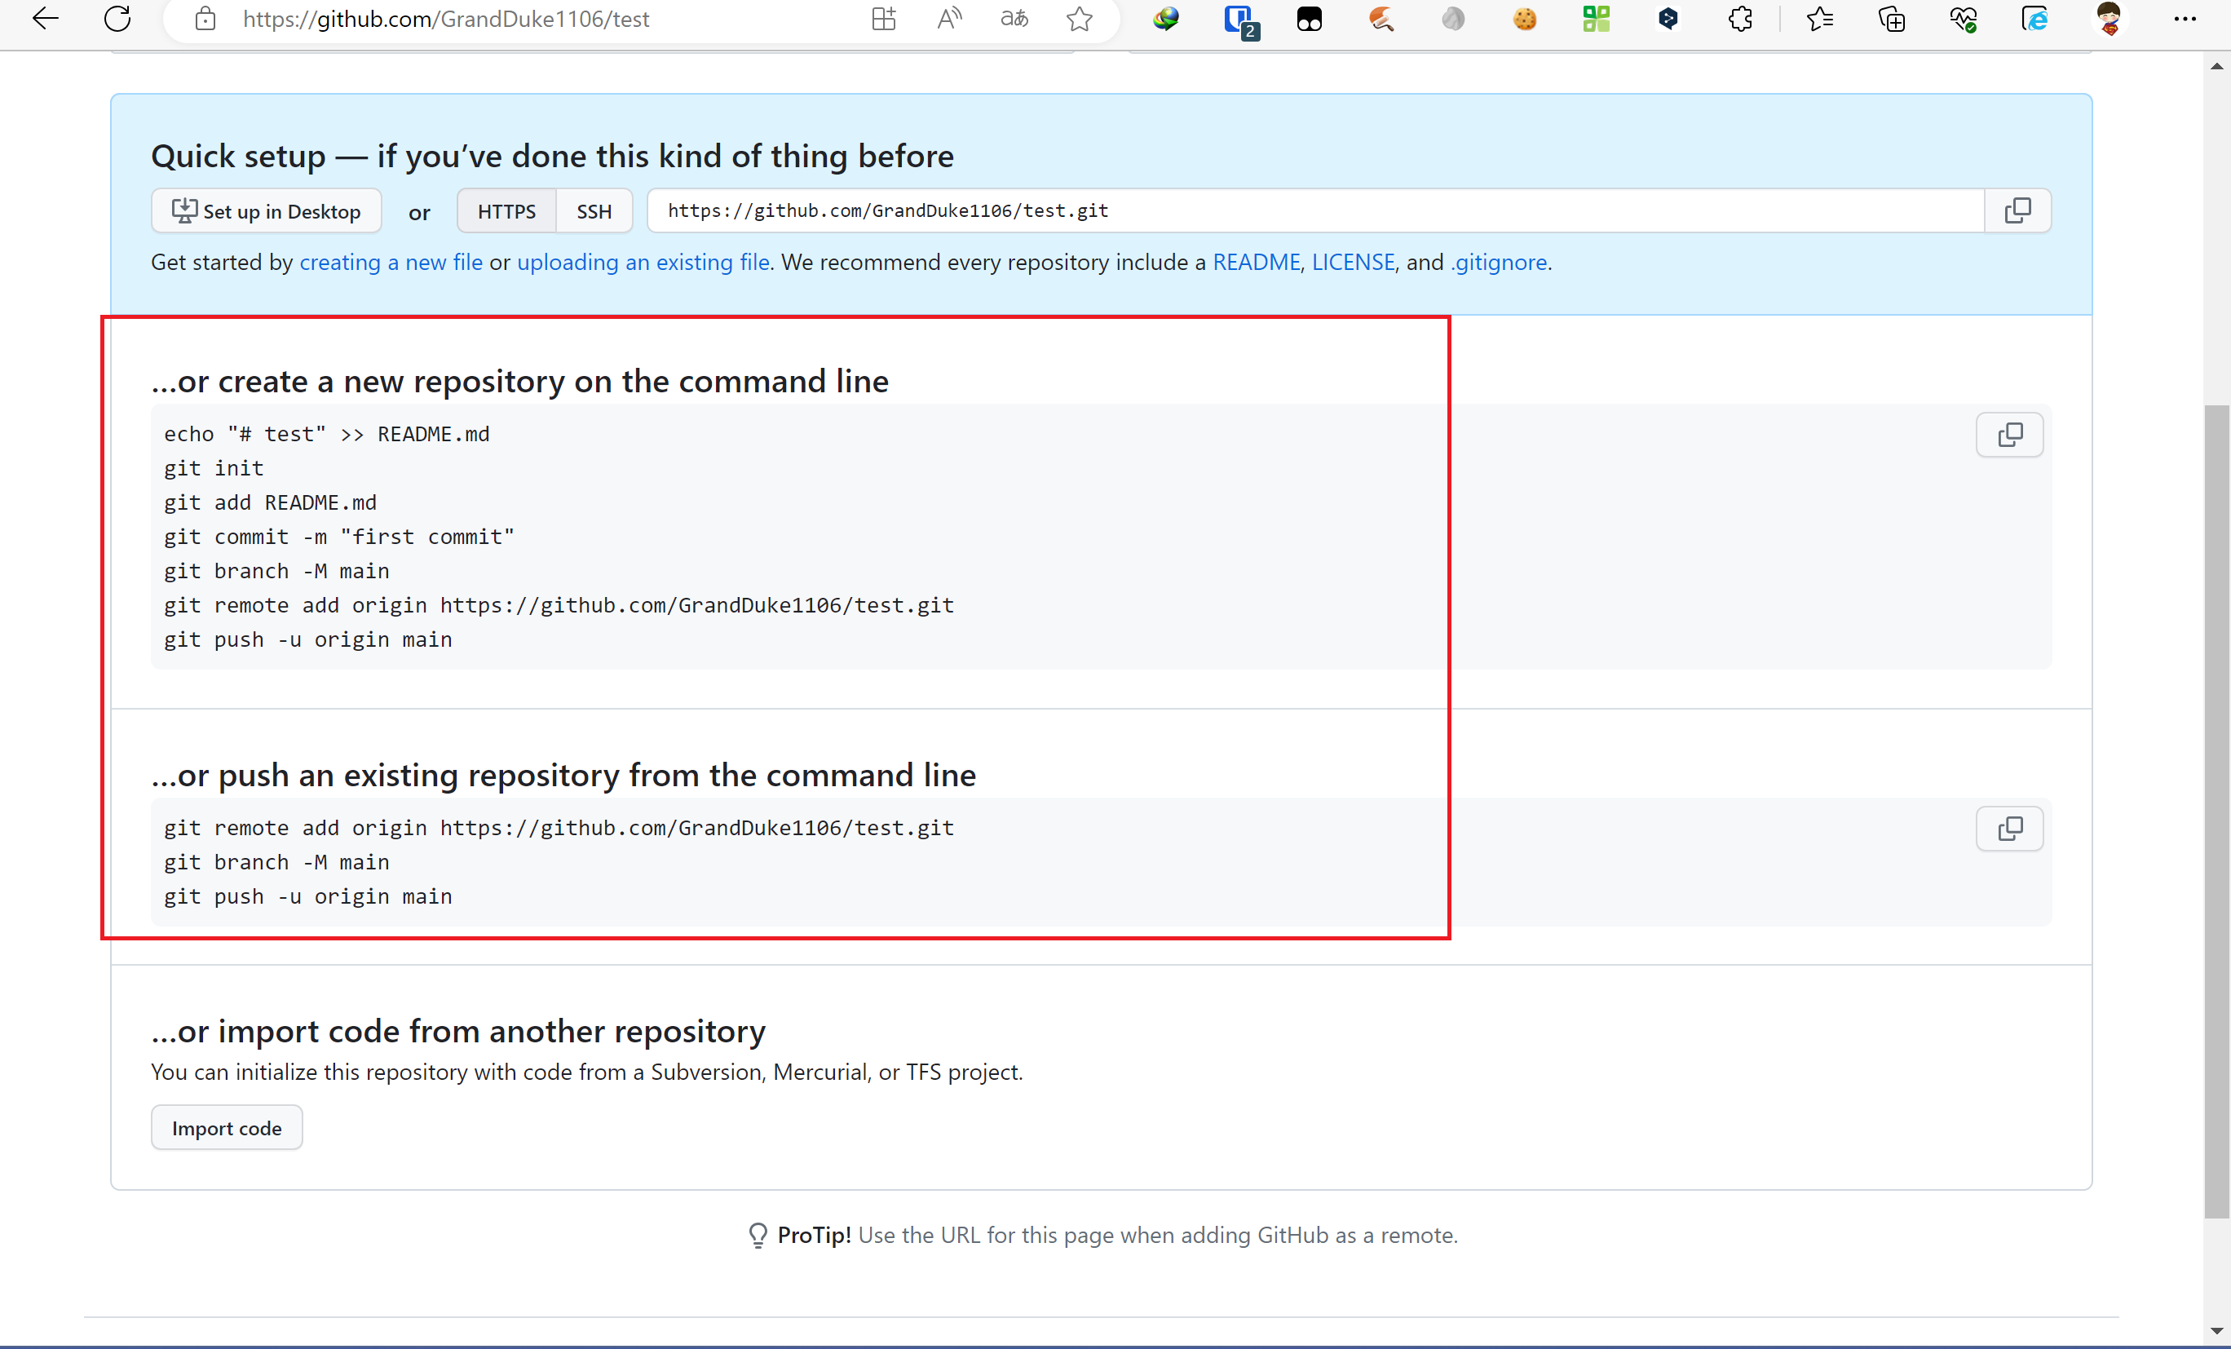Select the HTTPS protocol option
The width and height of the screenshot is (2231, 1349).
tap(506, 211)
